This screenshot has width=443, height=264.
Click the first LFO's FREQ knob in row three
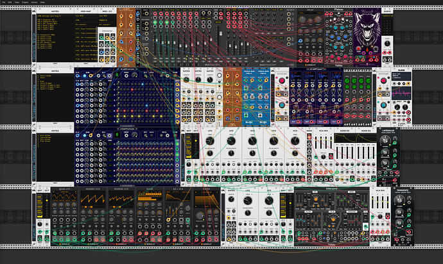click(x=210, y=141)
